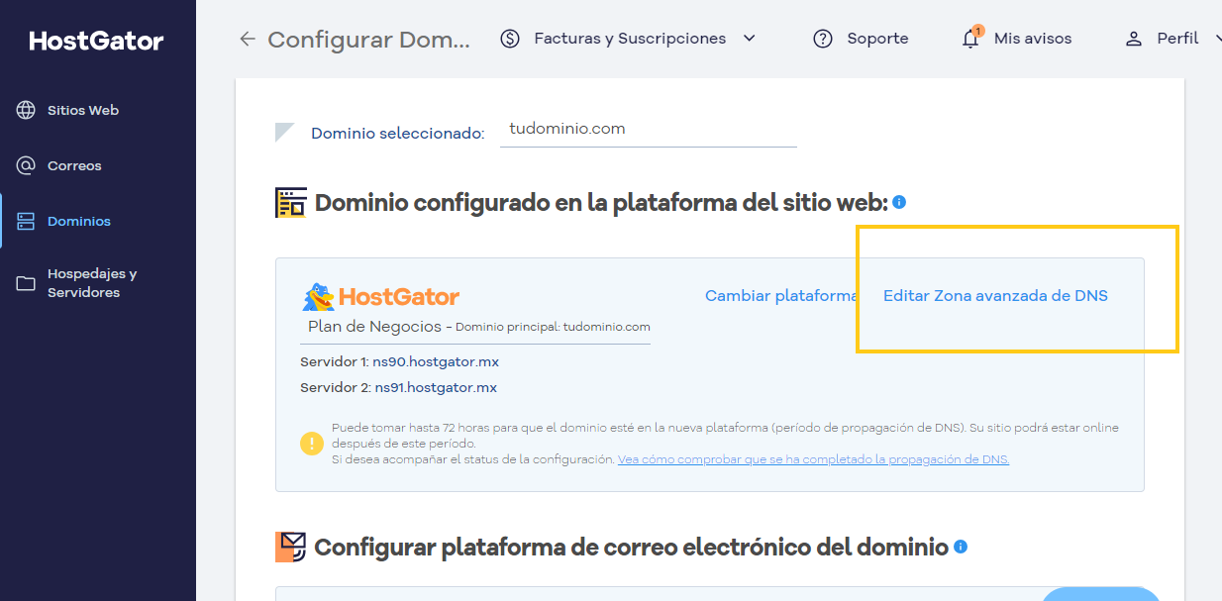The height and width of the screenshot is (601, 1222).
Task: Click the email platform envelope section icon
Action: point(291,547)
